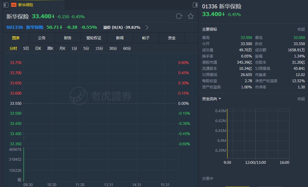
Task: Click the 流通股本 value 10.34亿
Action: pos(245,69)
